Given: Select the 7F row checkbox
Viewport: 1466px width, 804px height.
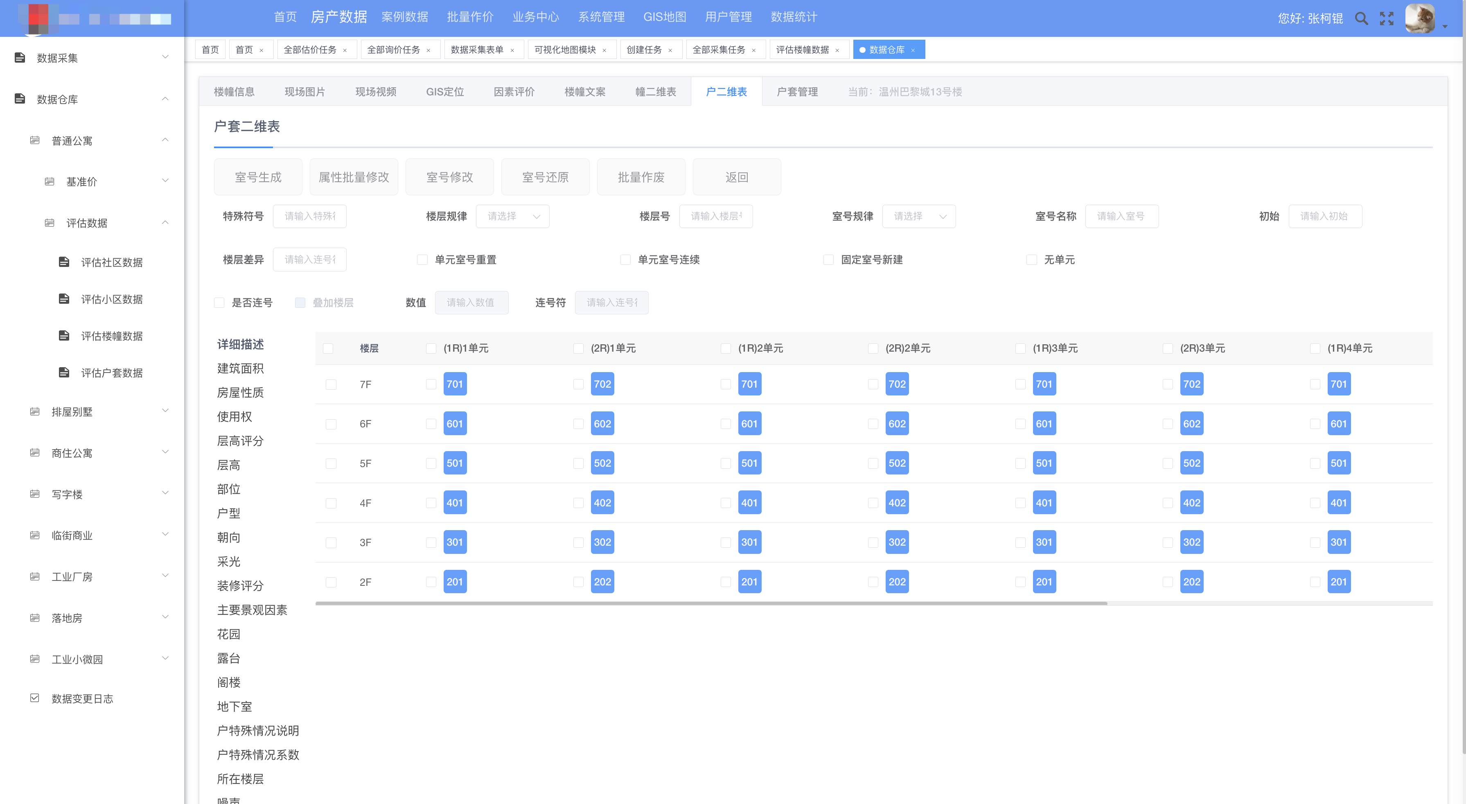Looking at the screenshot, I should 331,384.
